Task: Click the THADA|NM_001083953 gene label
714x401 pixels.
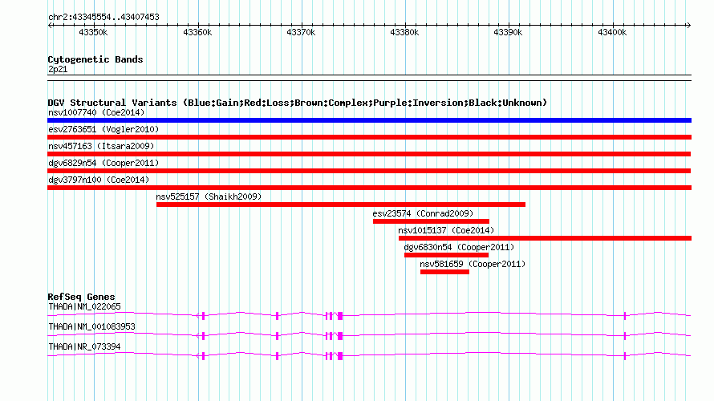Action: tap(92, 326)
